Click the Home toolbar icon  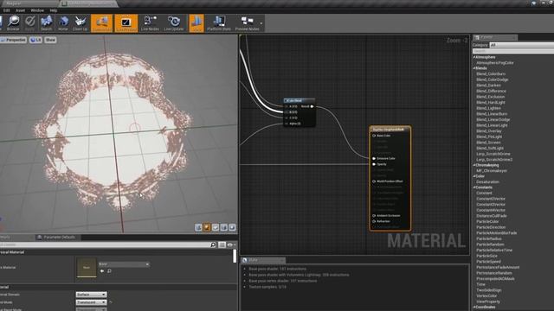pyautogui.click(x=63, y=23)
